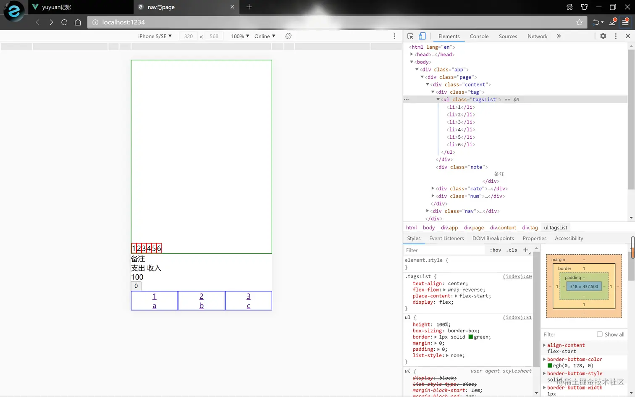Toggle the rotate device orientation icon
Image resolution: width=635 pixels, height=397 pixels.
pos(289,36)
